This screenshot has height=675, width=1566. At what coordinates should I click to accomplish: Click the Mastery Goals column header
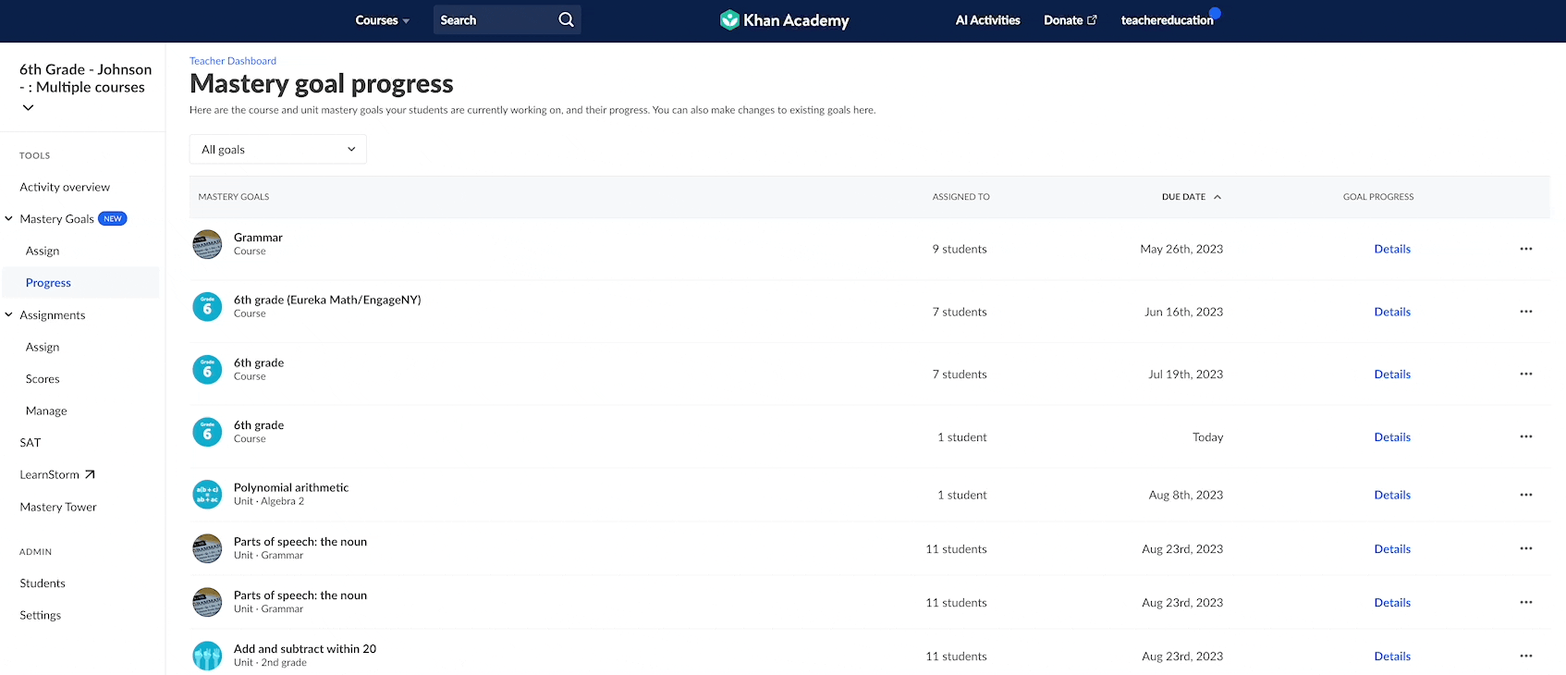(x=234, y=197)
